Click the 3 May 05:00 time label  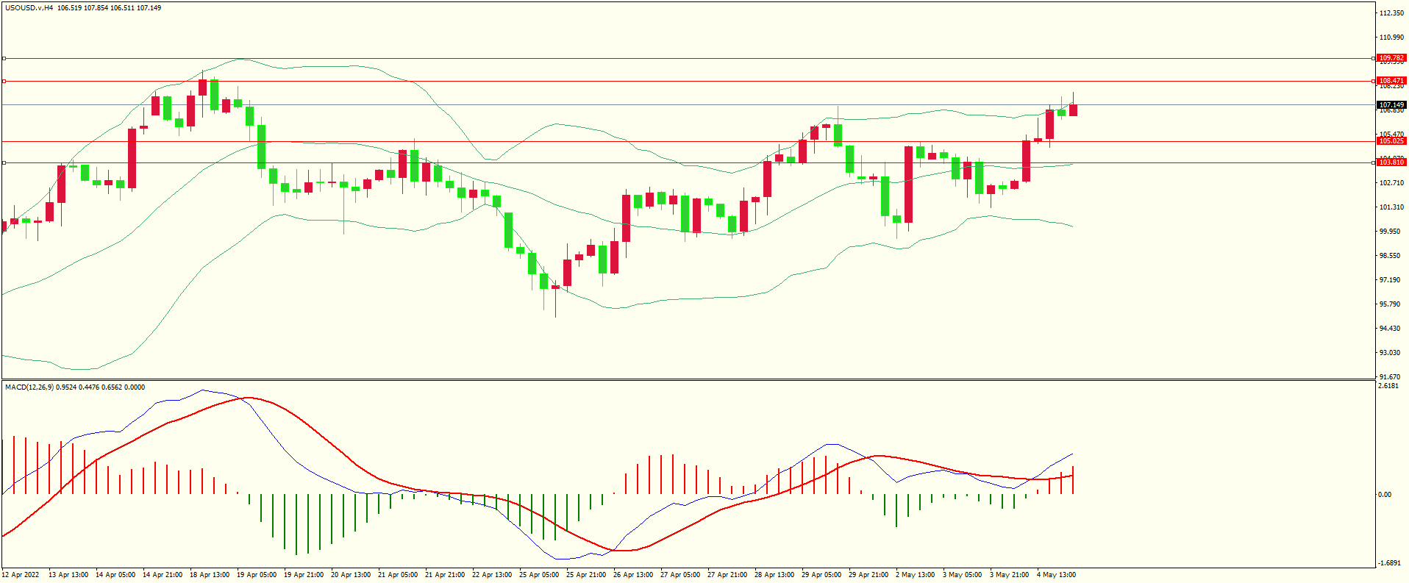click(962, 575)
